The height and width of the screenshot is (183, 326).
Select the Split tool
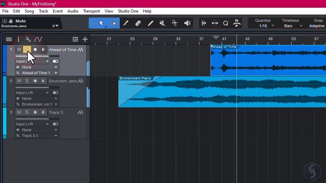pyautogui.click(x=126, y=23)
